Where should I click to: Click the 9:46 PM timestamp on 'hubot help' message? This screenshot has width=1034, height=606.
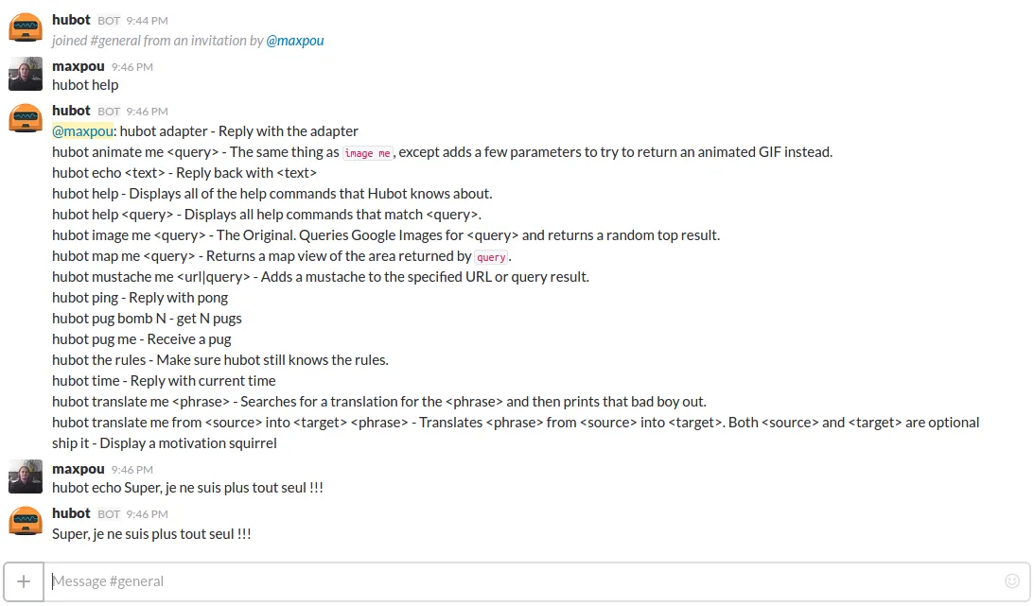pos(131,67)
